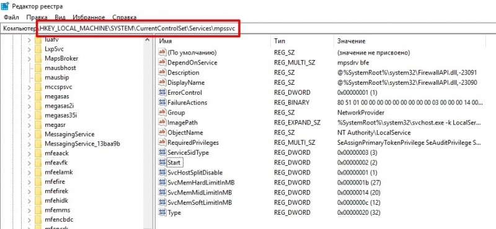Open the Правка menu
This screenshot has width=496, height=229.
point(37,17)
